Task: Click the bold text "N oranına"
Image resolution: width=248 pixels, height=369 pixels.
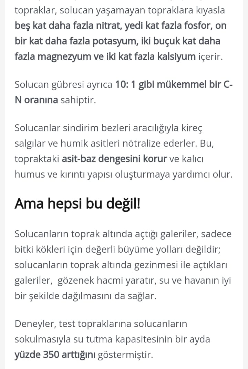Action: [36, 100]
